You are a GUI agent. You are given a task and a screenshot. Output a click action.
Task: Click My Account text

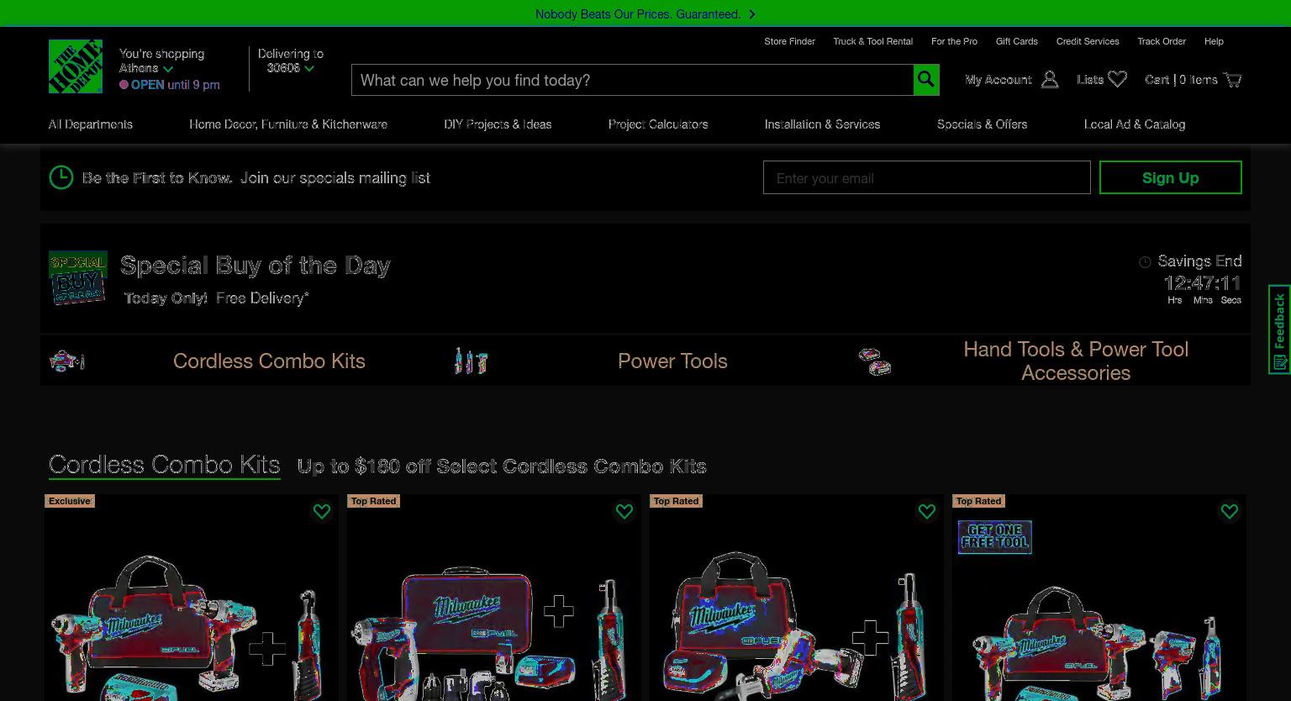(999, 80)
